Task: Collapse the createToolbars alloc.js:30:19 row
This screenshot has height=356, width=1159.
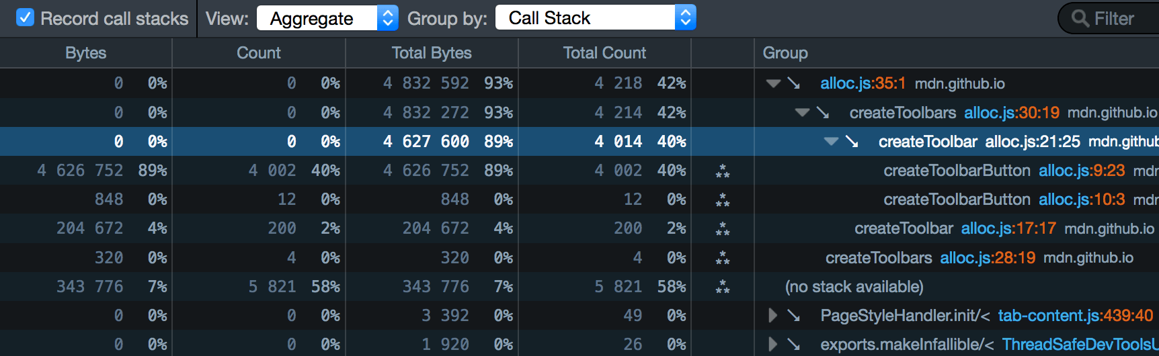Action: pos(802,113)
